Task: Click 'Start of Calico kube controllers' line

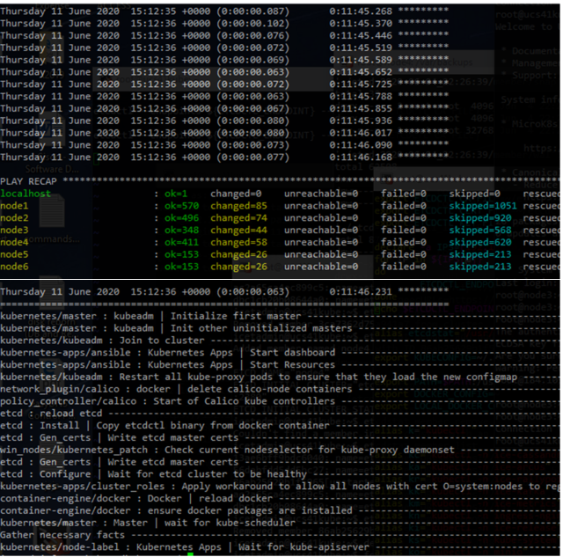Action: coord(280,401)
